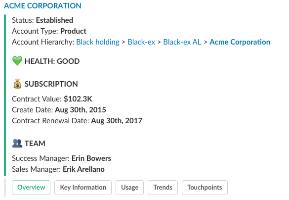This screenshot has width=289, height=200.
Task: Click the money bag subscription icon
Action: 17,84
